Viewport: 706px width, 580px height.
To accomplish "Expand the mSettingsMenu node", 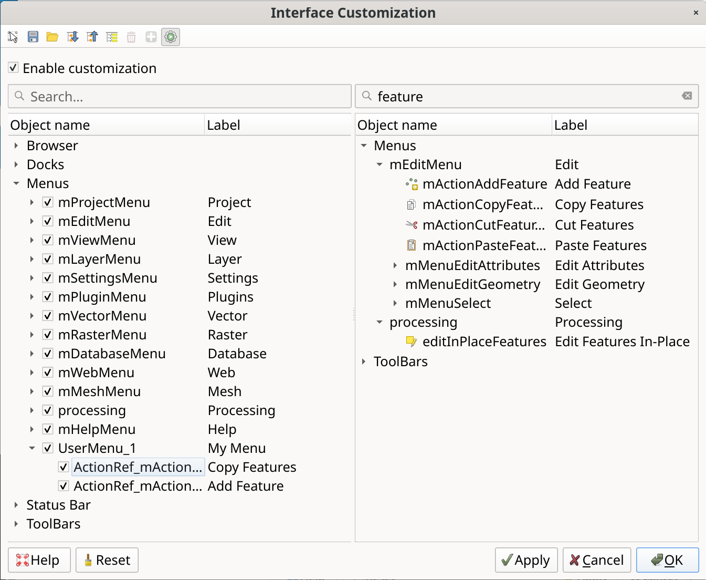I will 32,278.
